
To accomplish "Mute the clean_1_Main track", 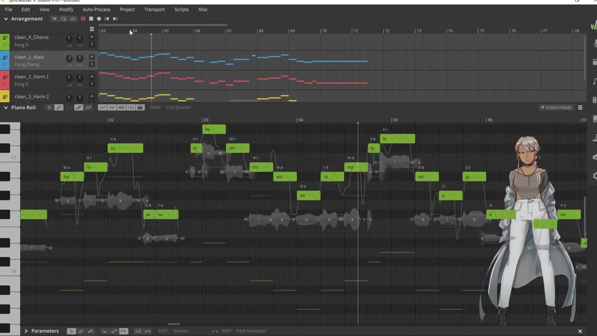I will [91, 57].
